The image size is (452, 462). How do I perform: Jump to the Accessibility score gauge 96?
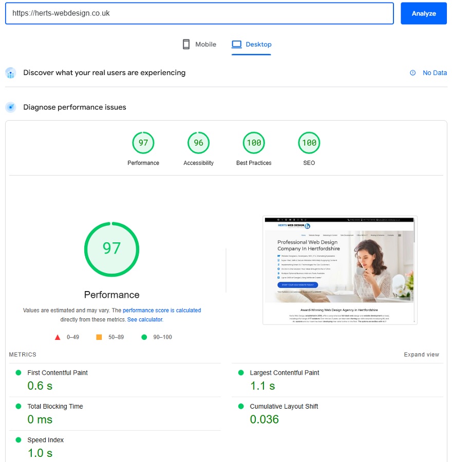click(x=198, y=143)
